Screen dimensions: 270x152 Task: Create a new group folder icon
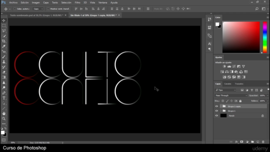[252, 142]
